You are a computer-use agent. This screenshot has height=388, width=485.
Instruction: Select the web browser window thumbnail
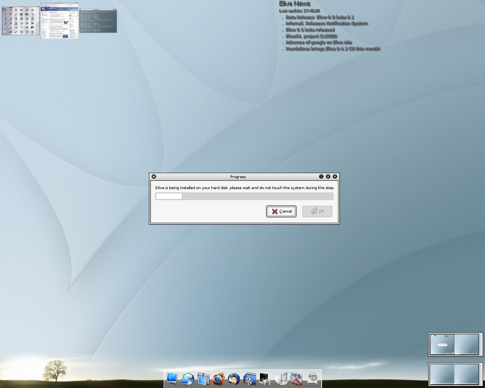[x=59, y=21]
